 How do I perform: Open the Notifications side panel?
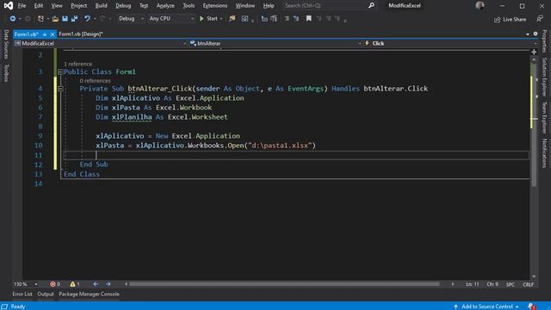click(x=544, y=153)
